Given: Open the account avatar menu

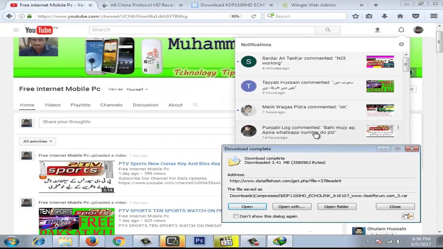Looking at the screenshot, I should point(418,30).
